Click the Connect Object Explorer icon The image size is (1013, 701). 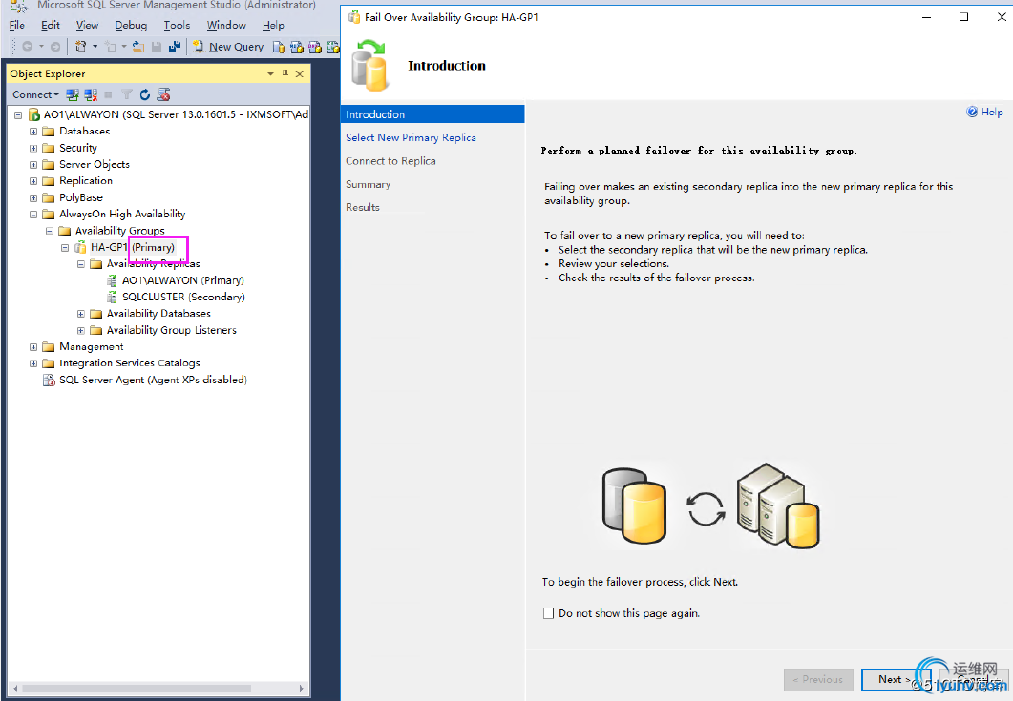pos(73,94)
